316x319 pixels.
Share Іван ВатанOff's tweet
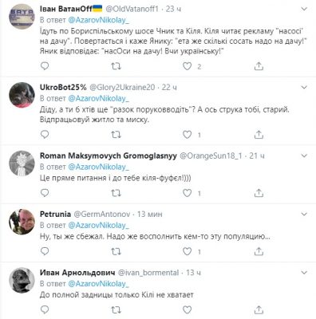tap(259, 66)
